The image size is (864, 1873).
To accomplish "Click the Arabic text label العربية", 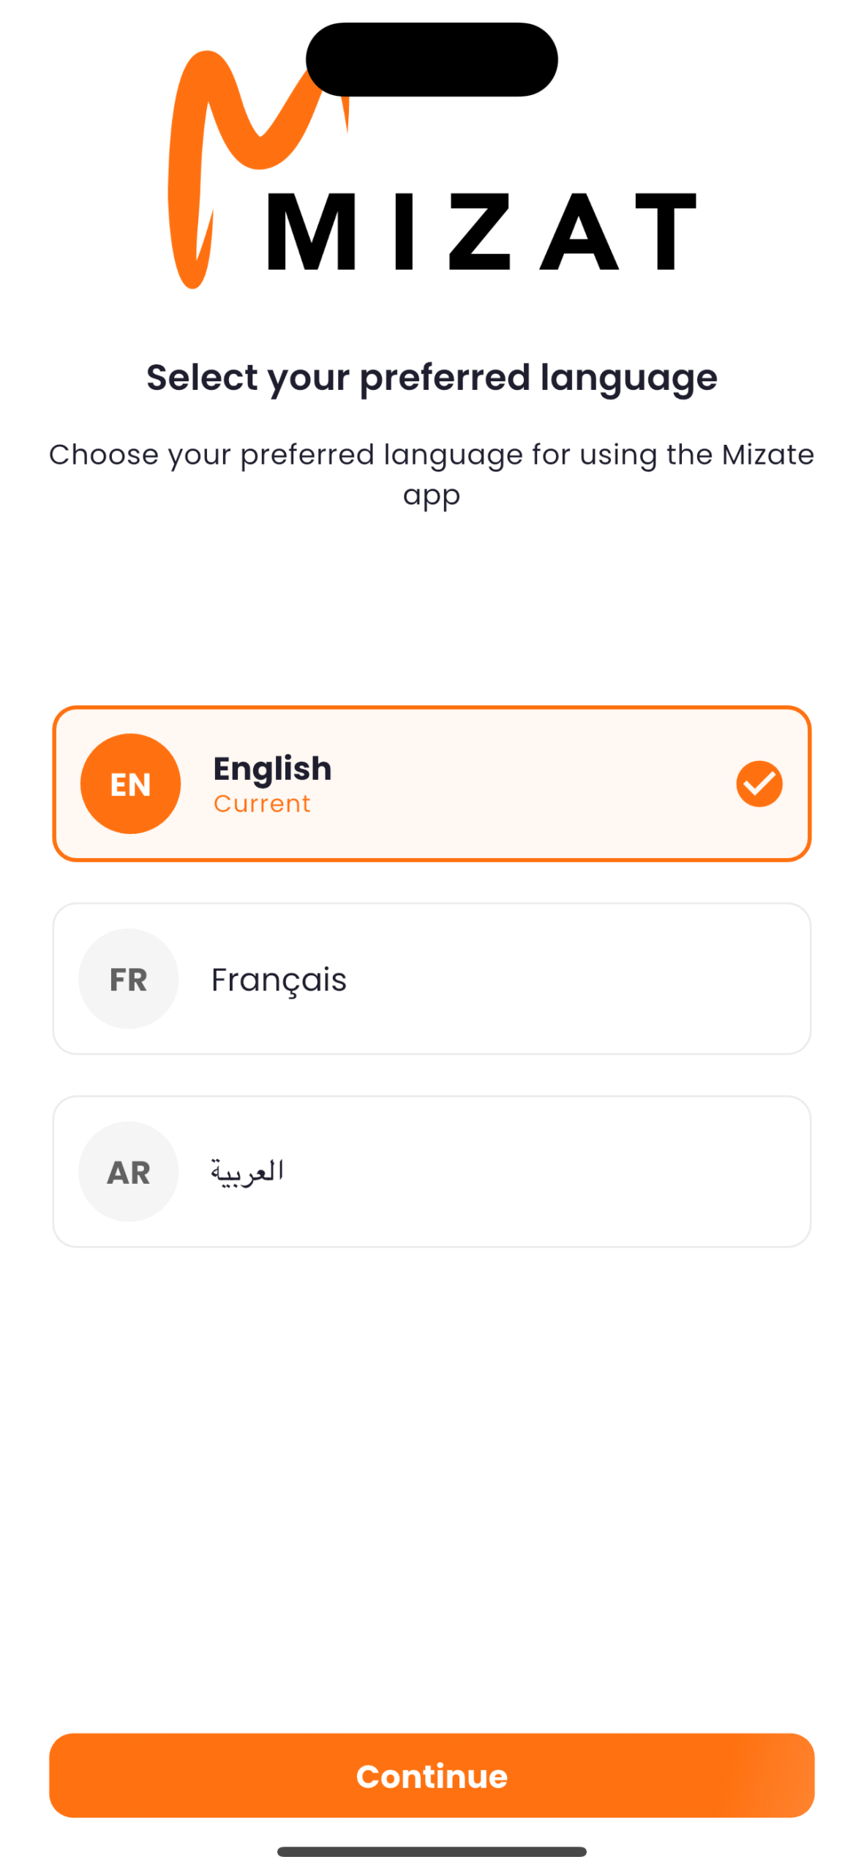I will pyautogui.click(x=247, y=1171).
